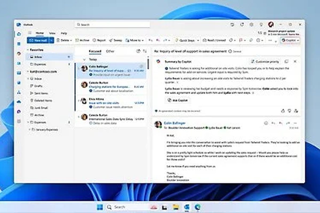The image size is (320, 213).
Task: Click reply arrow in Colin Ballinger message header
Action: pyautogui.click(x=273, y=123)
